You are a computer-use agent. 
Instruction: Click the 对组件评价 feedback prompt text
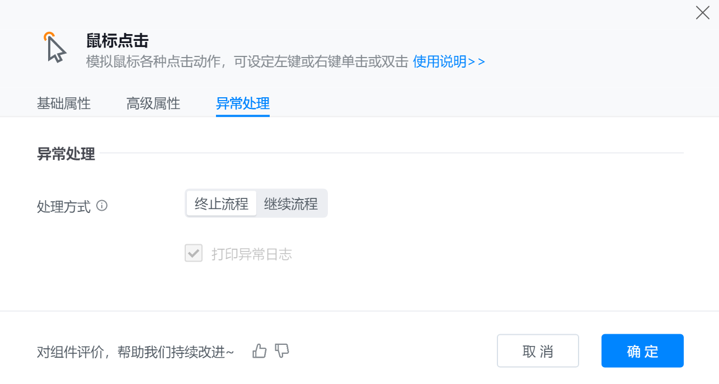pyautogui.click(x=135, y=352)
